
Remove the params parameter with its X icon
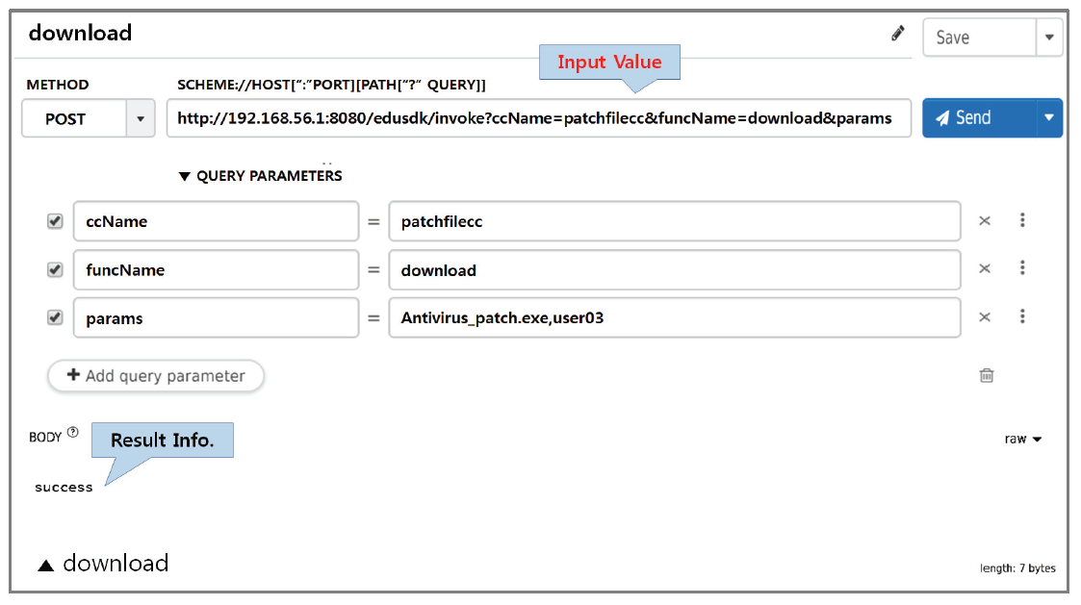[985, 317]
